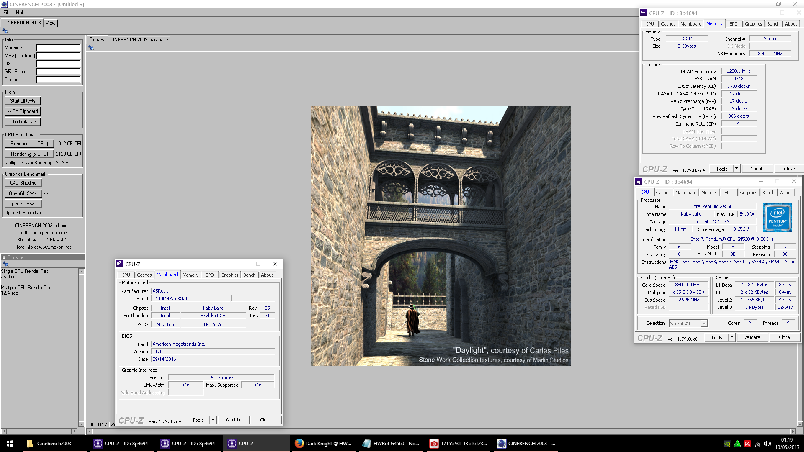This screenshot has height=452, width=804.
Task: Click the Daylight rendered castle image
Action: [x=441, y=236]
